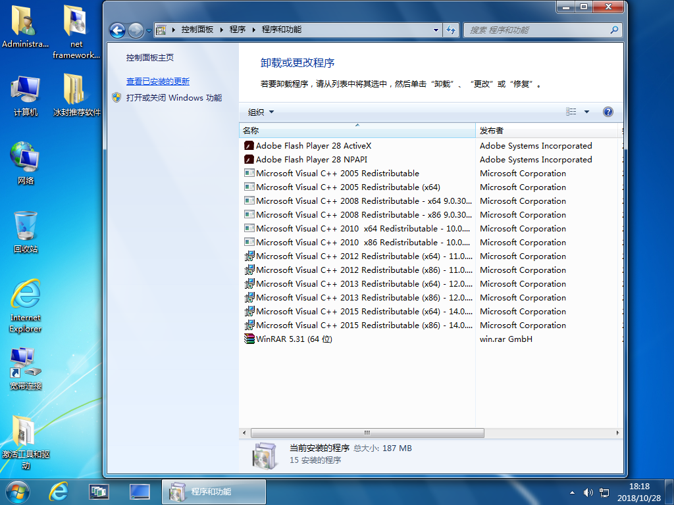The height and width of the screenshot is (505, 674).
Task: Open the view options dropdown arrow
Action: pyautogui.click(x=586, y=112)
